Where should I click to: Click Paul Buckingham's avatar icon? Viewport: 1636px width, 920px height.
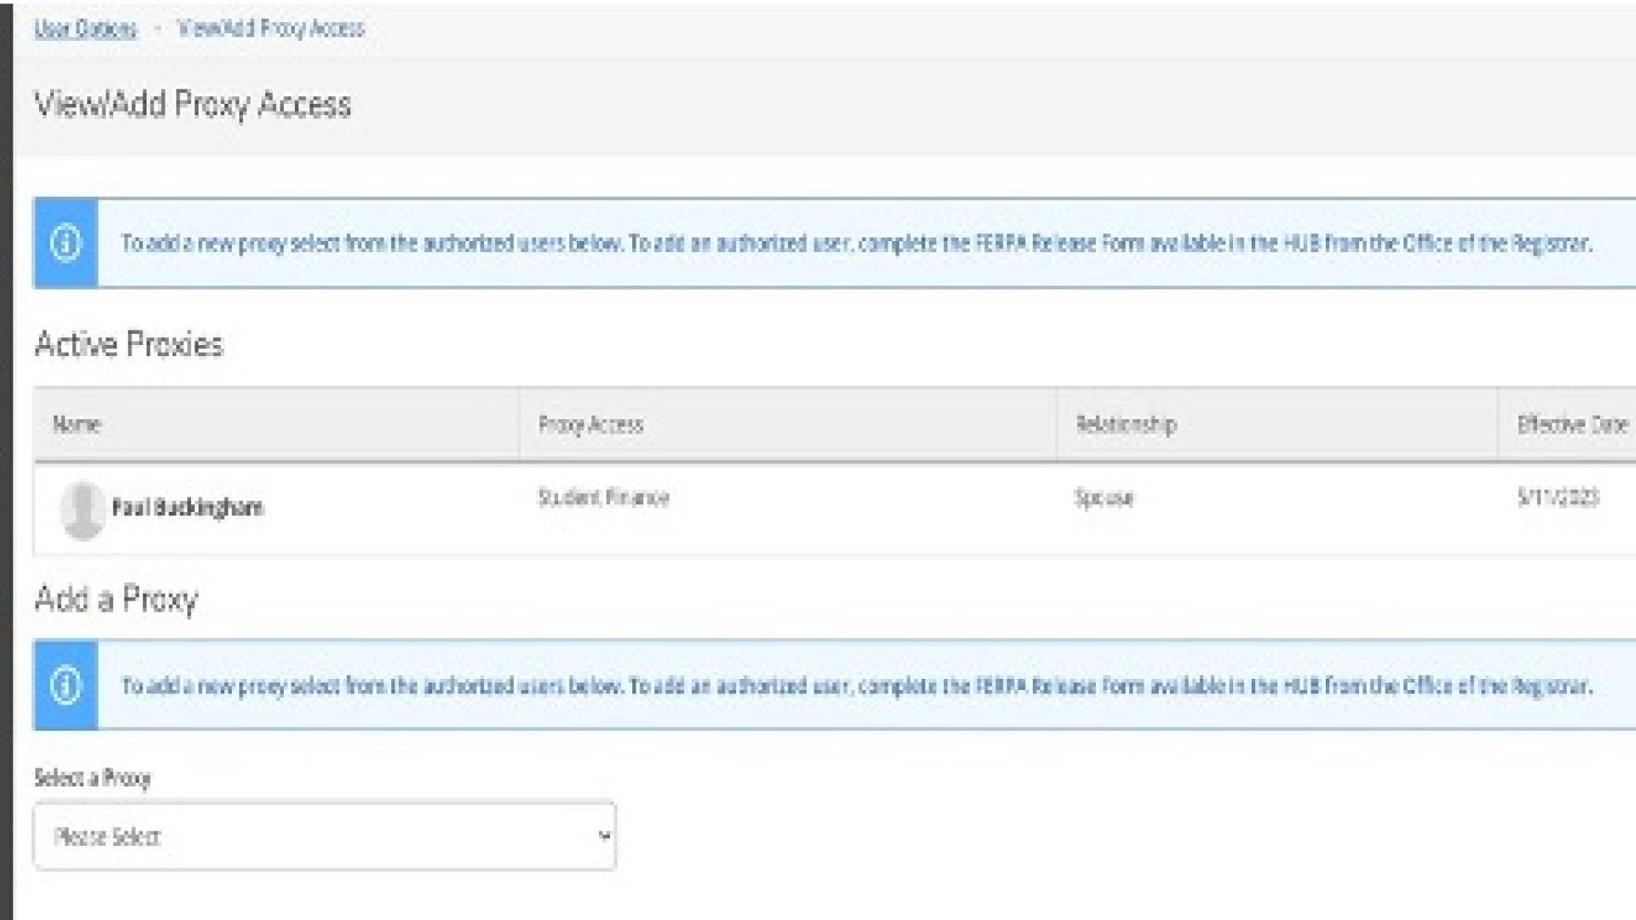tap(83, 509)
